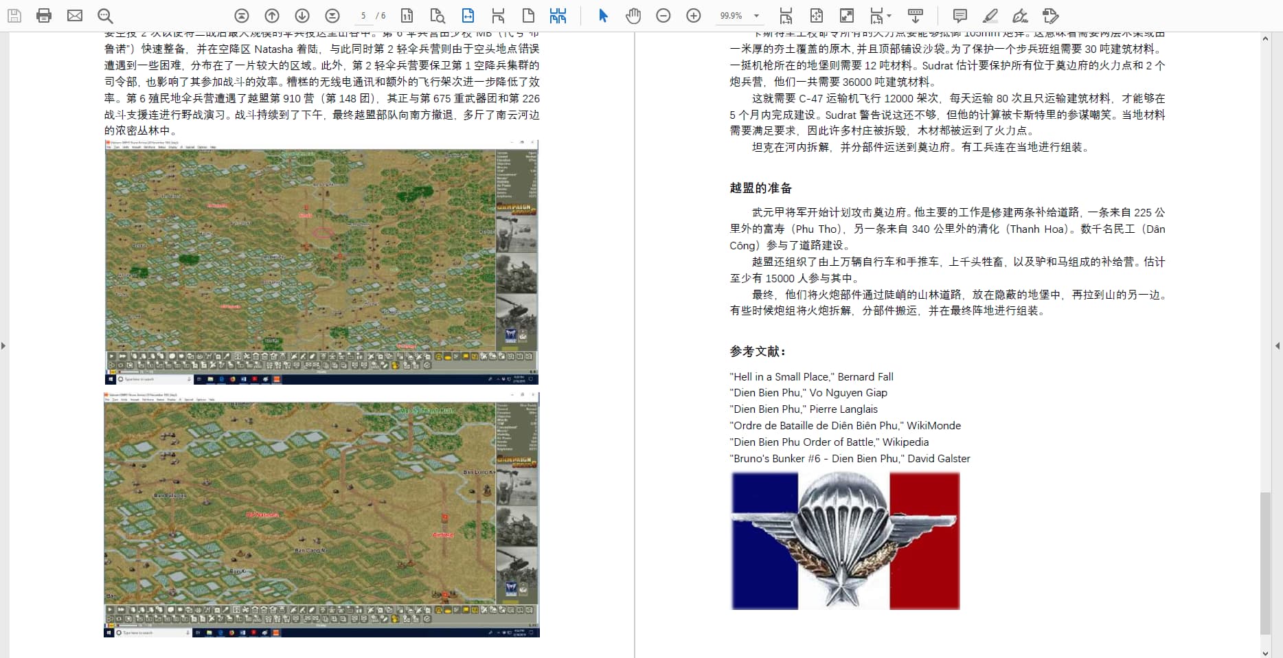Select the Hand pan tool
The height and width of the screenshot is (658, 1283).
tap(633, 16)
